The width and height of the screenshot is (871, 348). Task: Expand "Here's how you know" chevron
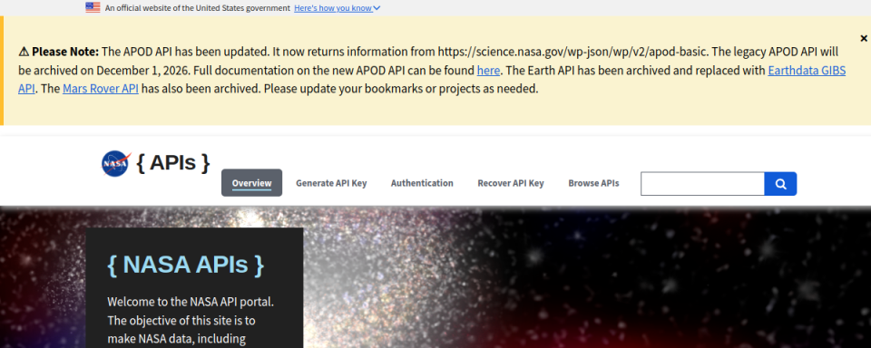(x=377, y=8)
